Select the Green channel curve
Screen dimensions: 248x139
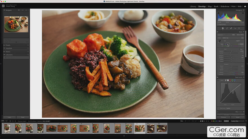pos(232,80)
